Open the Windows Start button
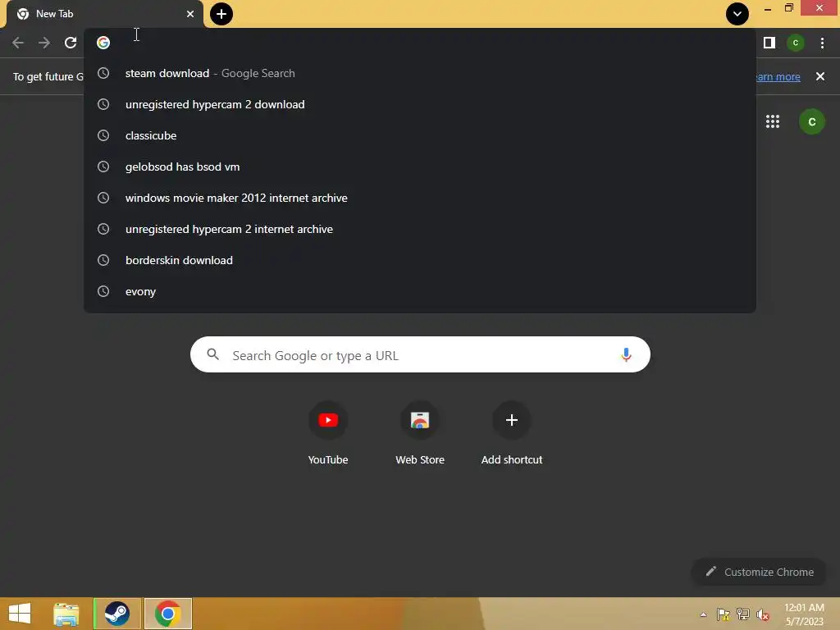The width and height of the screenshot is (840, 630). [20, 614]
